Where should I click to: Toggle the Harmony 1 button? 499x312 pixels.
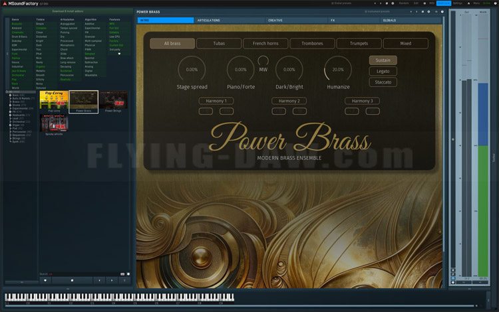tap(216, 101)
